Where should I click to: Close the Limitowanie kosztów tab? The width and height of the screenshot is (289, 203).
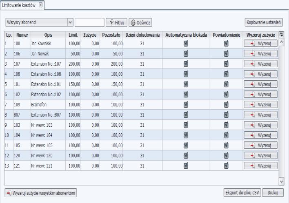click(x=40, y=5)
